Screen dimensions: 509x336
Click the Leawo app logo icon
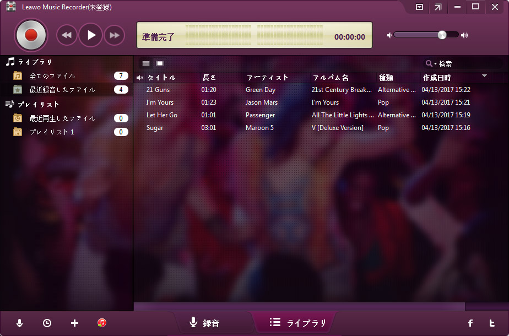pos(10,7)
